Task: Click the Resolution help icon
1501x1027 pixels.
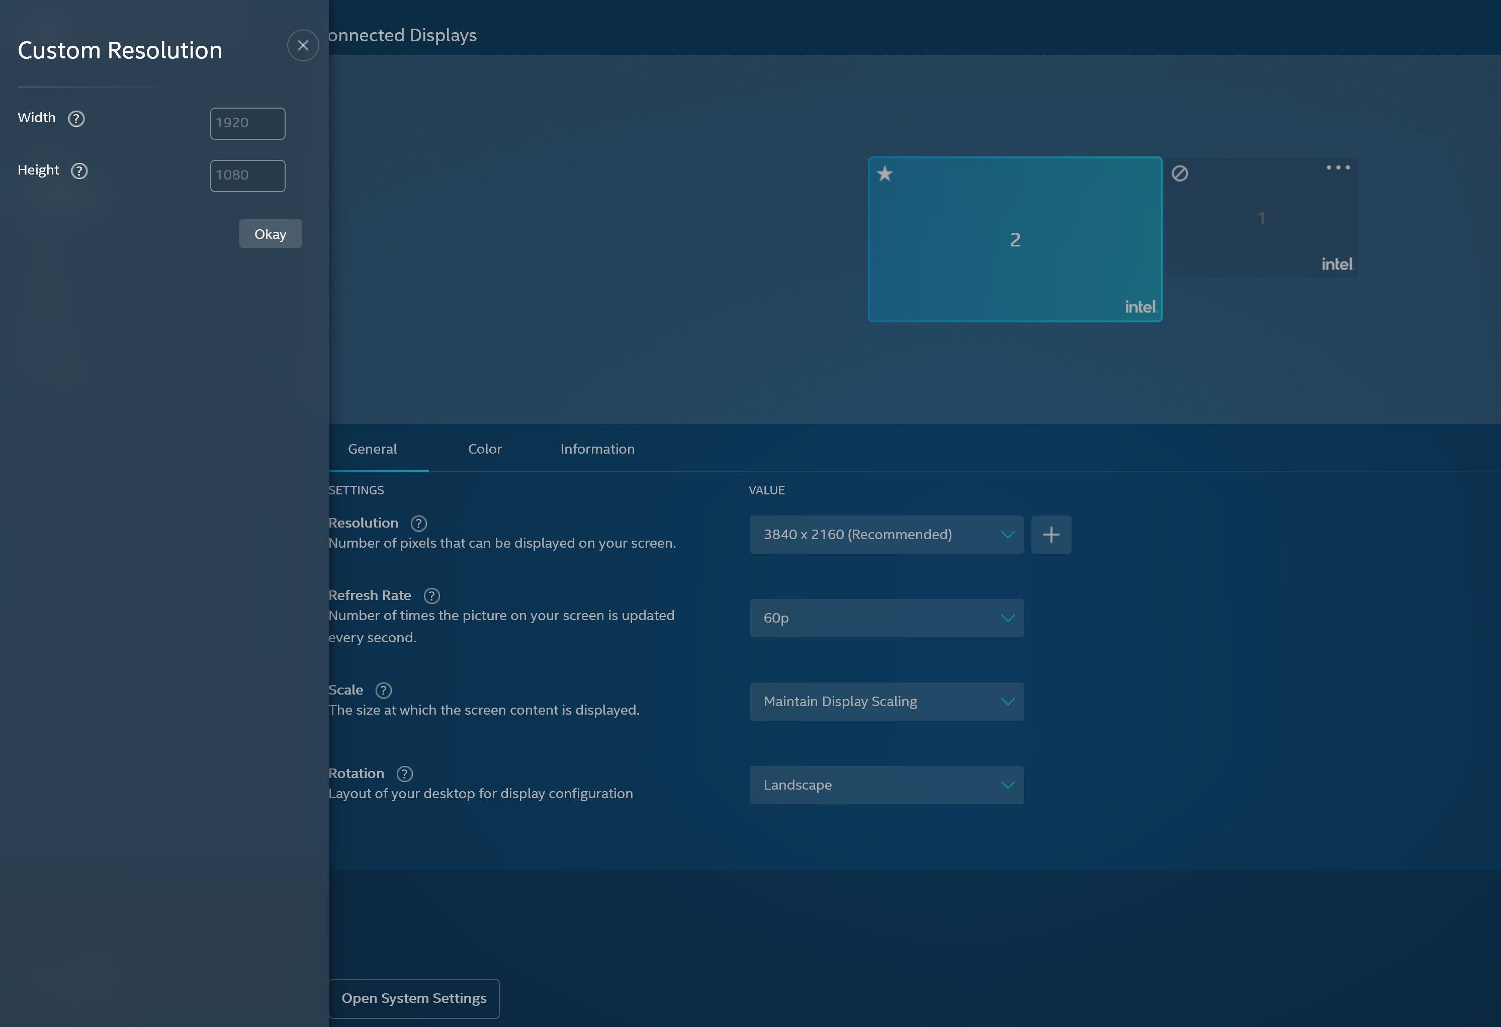Action: tap(418, 523)
